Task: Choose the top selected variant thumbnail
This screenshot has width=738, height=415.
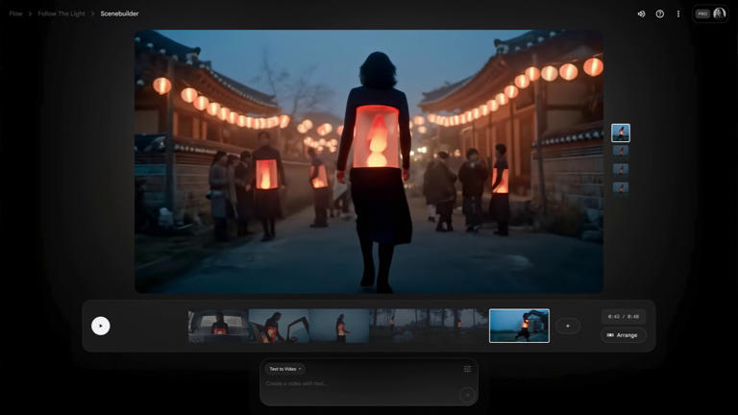Action: 621,133
